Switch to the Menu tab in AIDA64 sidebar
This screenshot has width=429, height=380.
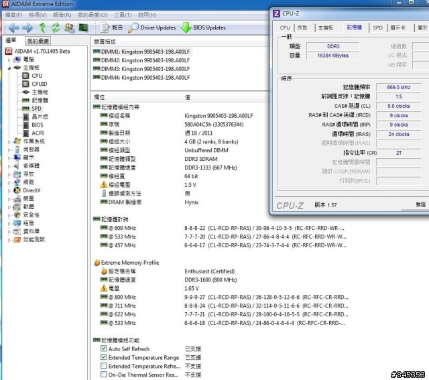[x=11, y=40]
